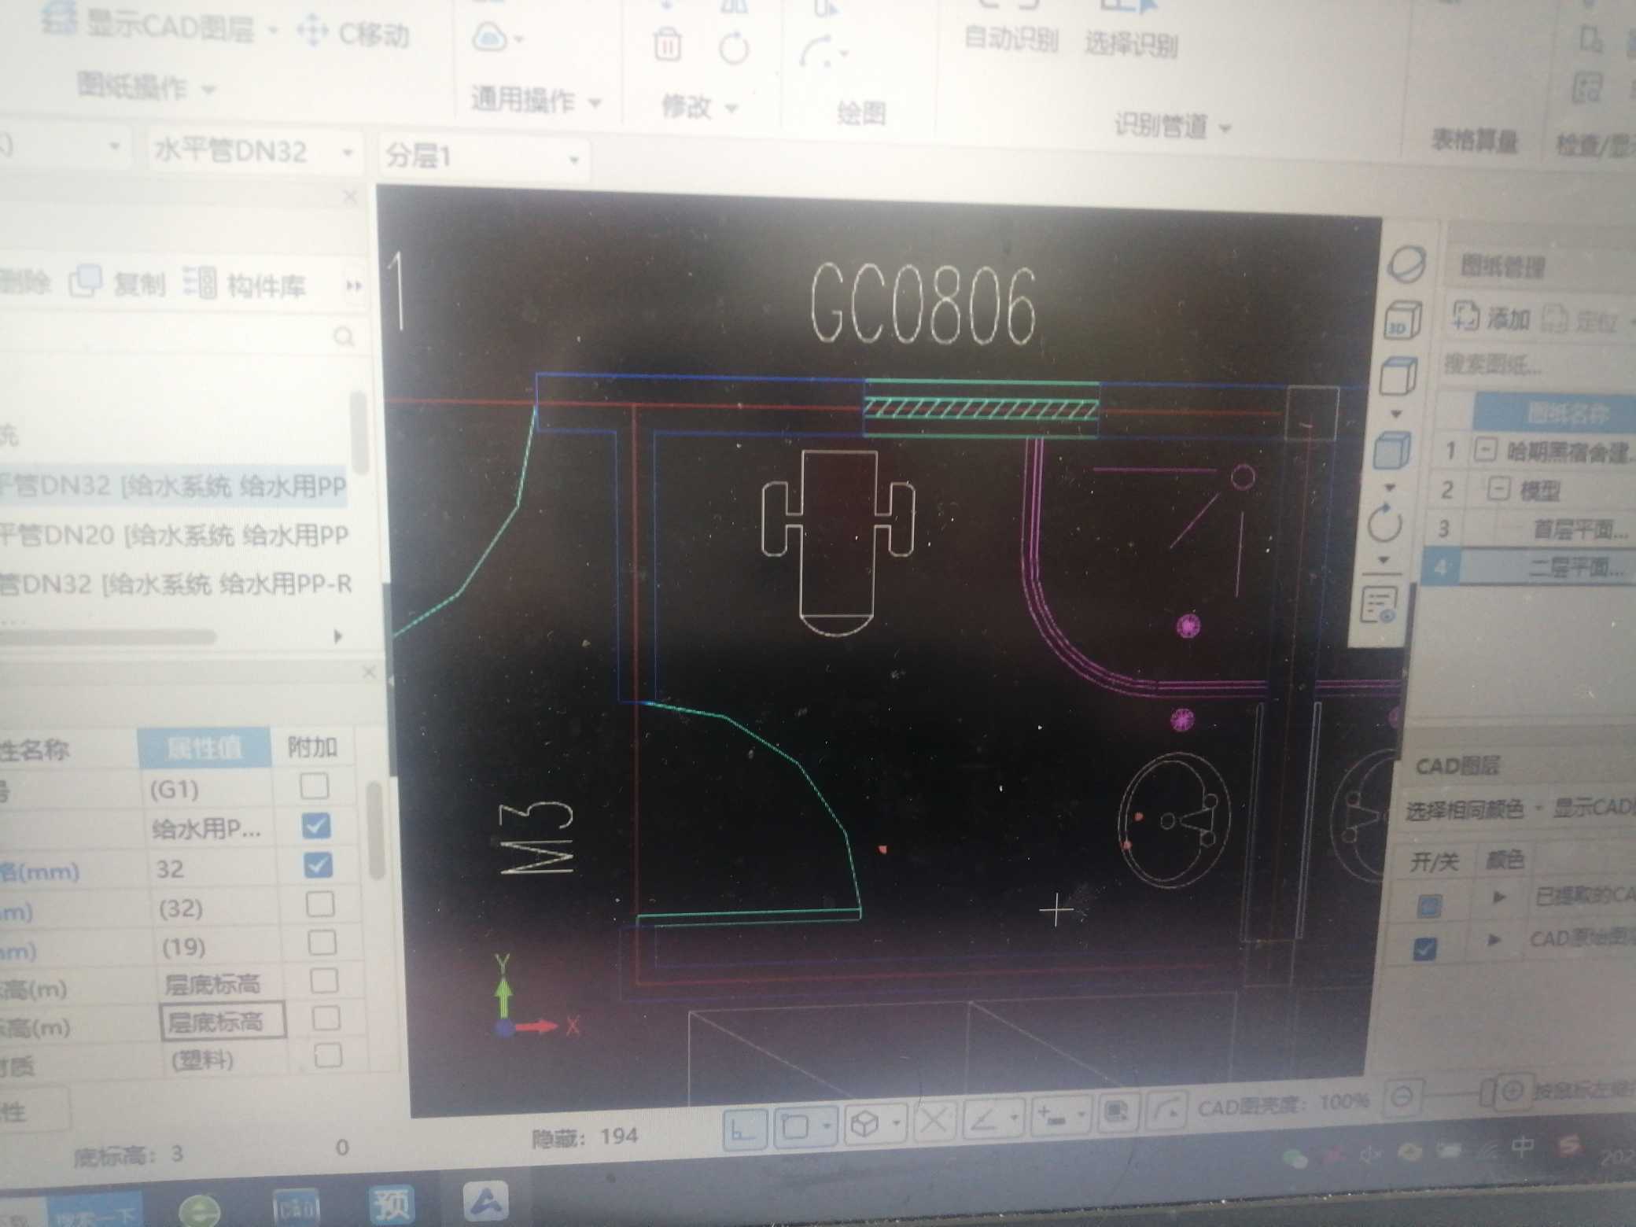Click the cloud icon in 通用操作 group

(x=490, y=38)
